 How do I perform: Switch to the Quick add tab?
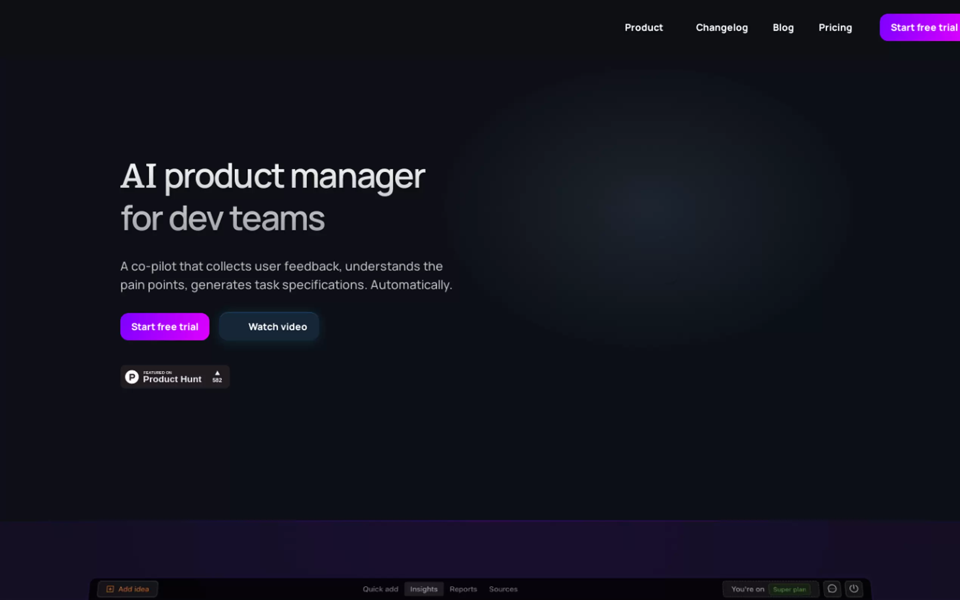380,589
